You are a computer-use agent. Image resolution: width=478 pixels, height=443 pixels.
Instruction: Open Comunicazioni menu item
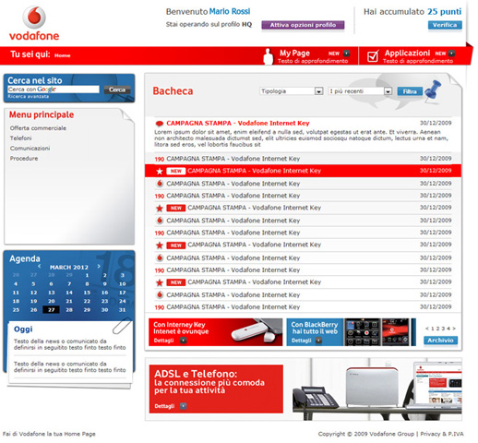coord(30,149)
